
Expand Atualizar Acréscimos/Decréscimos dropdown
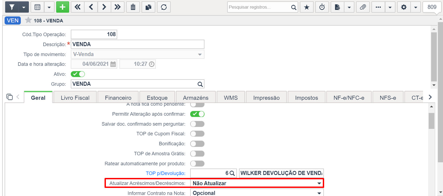pos(257,183)
